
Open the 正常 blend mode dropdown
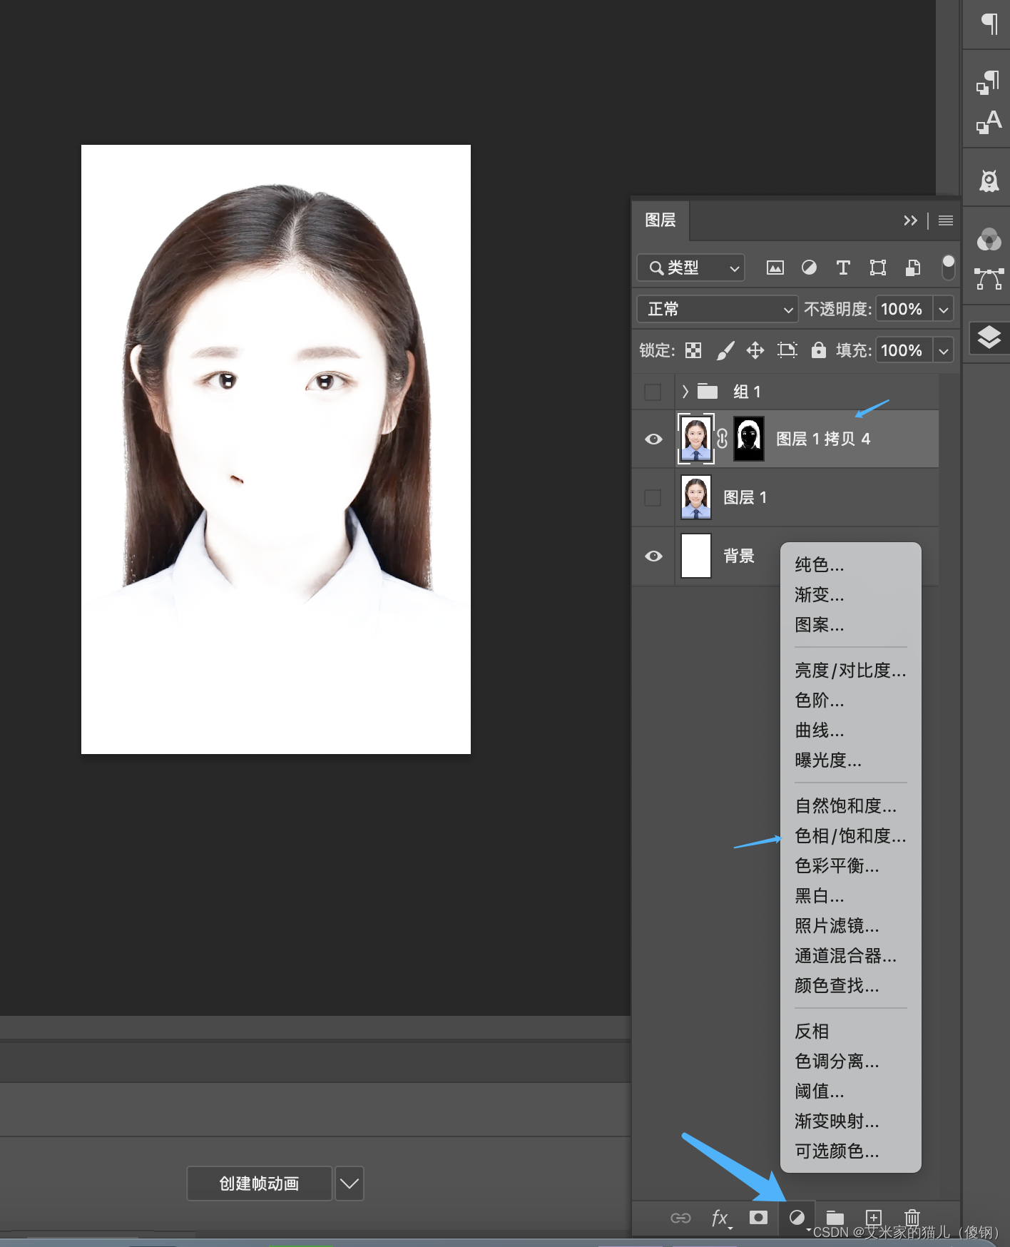click(717, 309)
